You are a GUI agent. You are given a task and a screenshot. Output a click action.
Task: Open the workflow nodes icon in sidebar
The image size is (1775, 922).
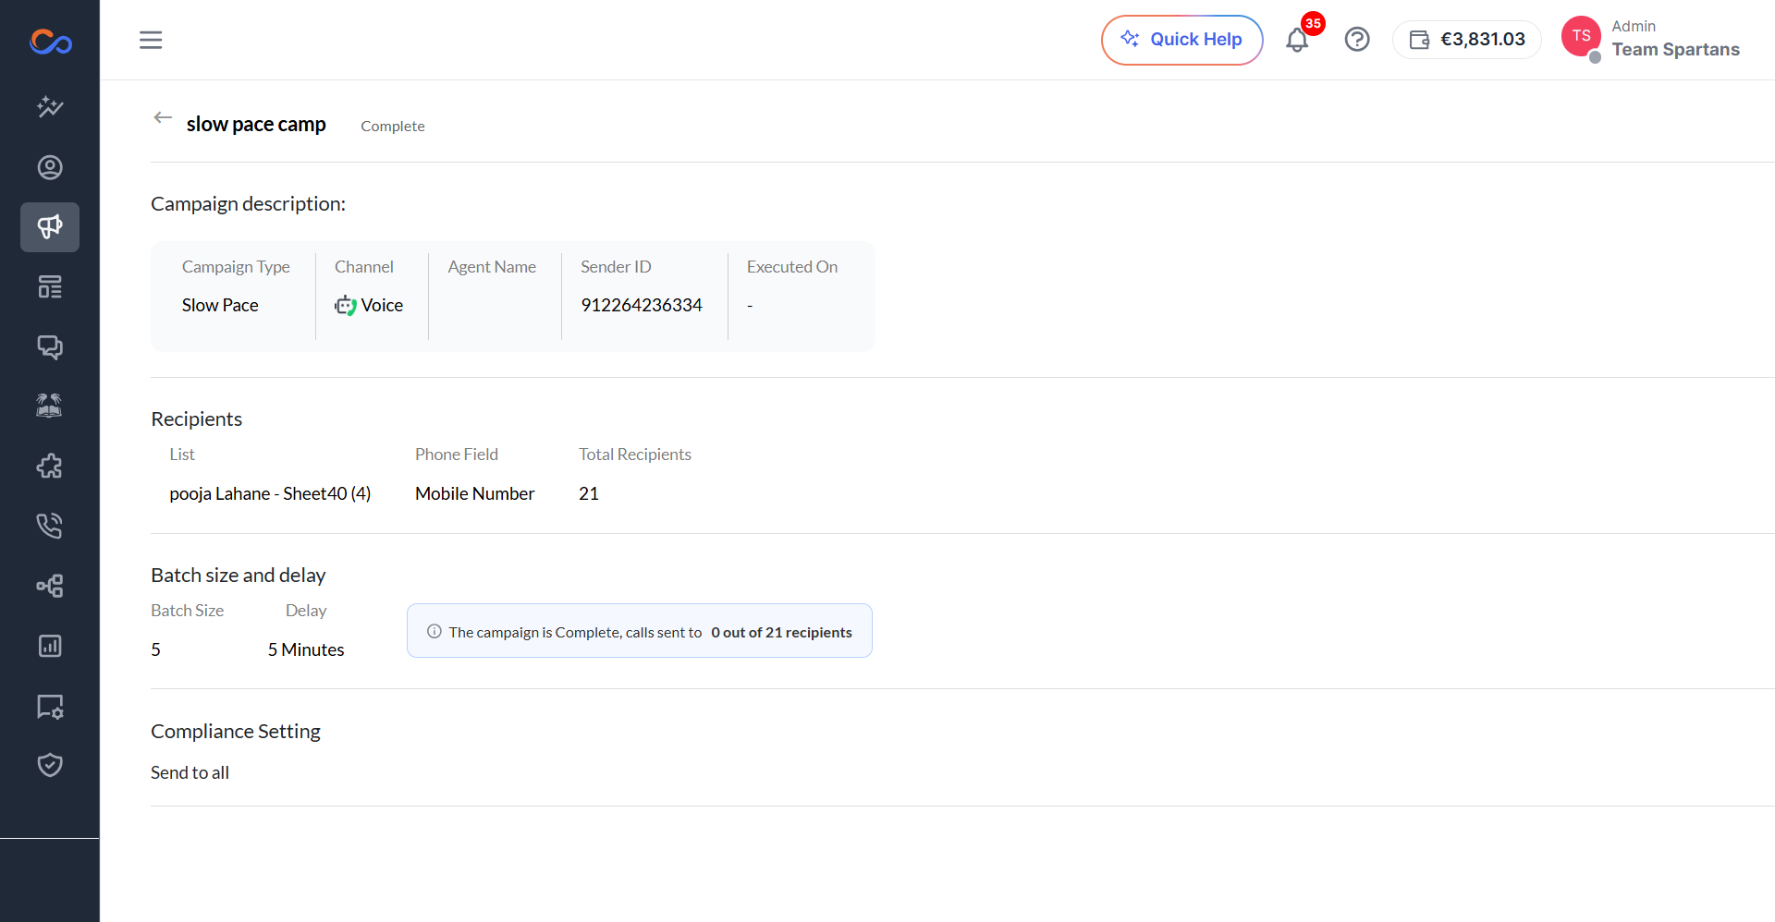point(50,586)
